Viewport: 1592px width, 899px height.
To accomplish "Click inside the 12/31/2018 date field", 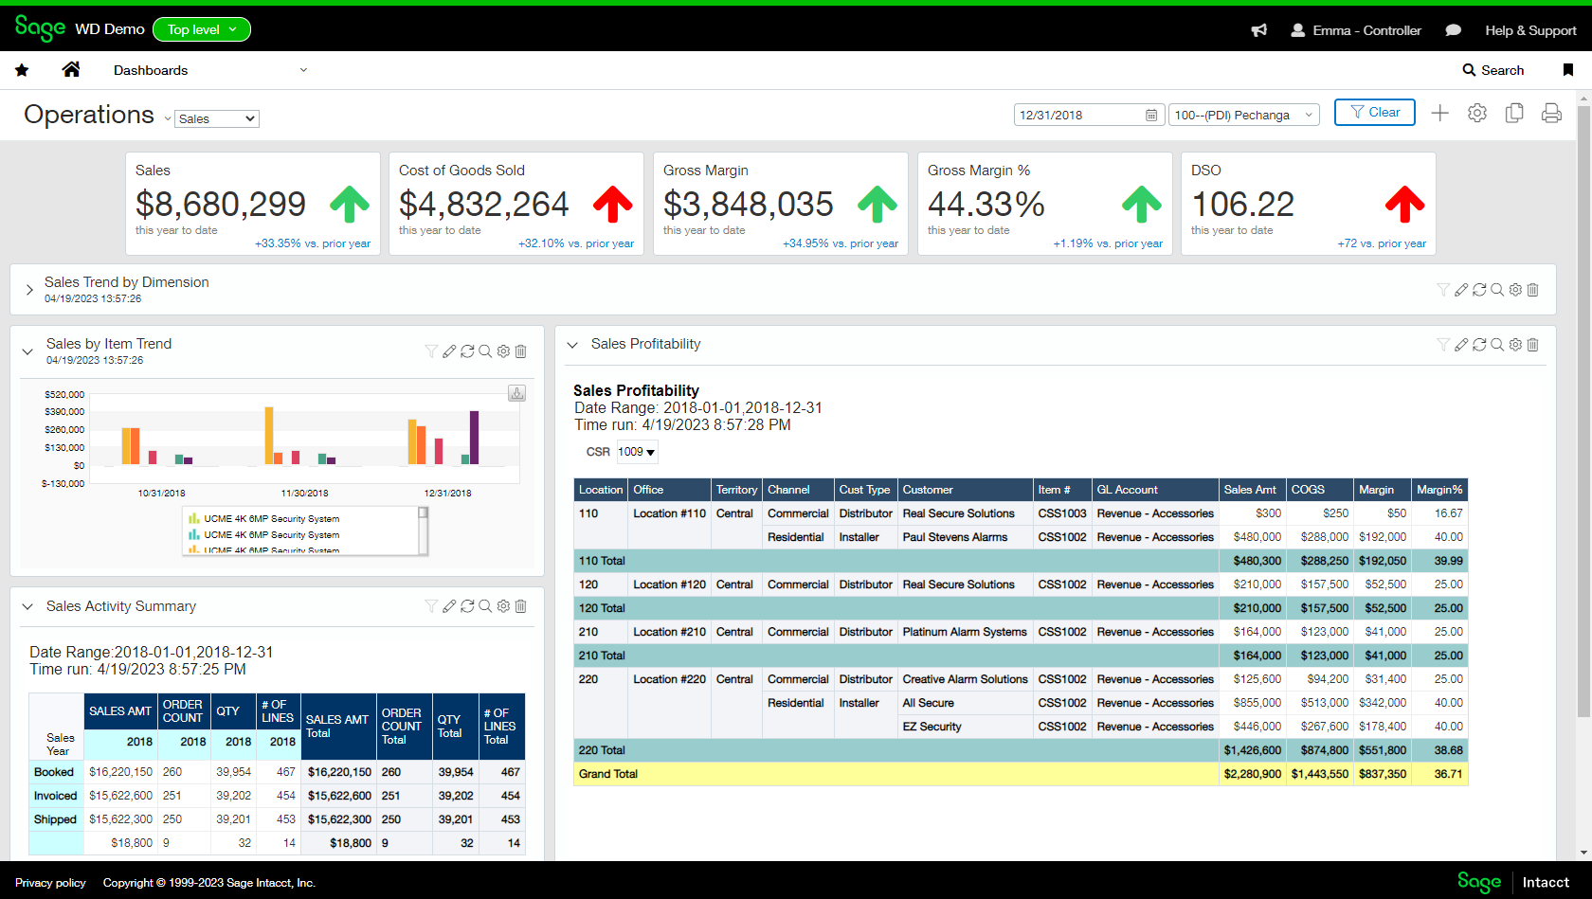I will (1061, 115).
